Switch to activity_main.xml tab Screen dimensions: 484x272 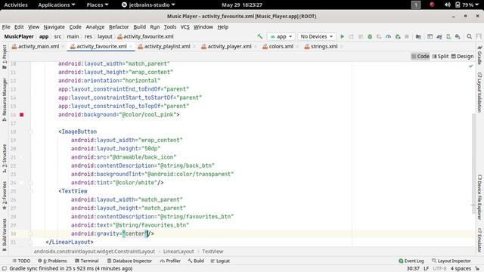pos(39,46)
